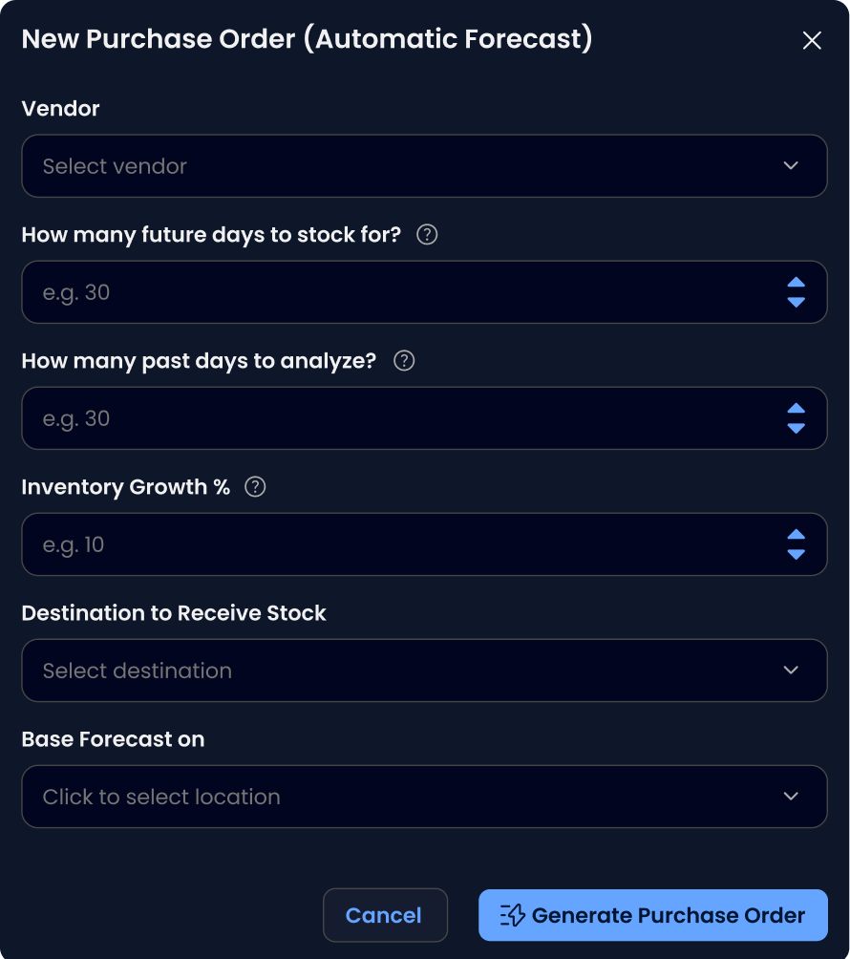Click help icon next to past days to analyze
850x959 pixels.
click(x=404, y=360)
